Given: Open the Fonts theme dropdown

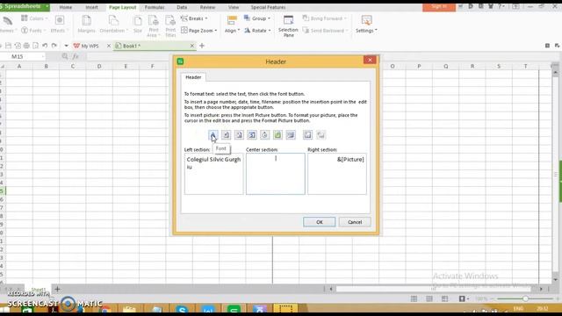Looking at the screenshot, I should [33, 31].
